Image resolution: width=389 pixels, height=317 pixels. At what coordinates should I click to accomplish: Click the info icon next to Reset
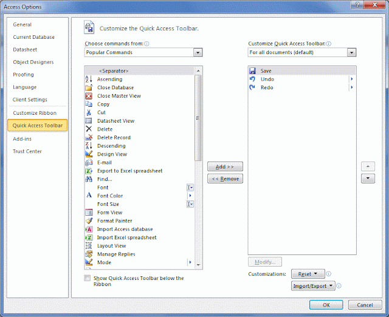329,274
